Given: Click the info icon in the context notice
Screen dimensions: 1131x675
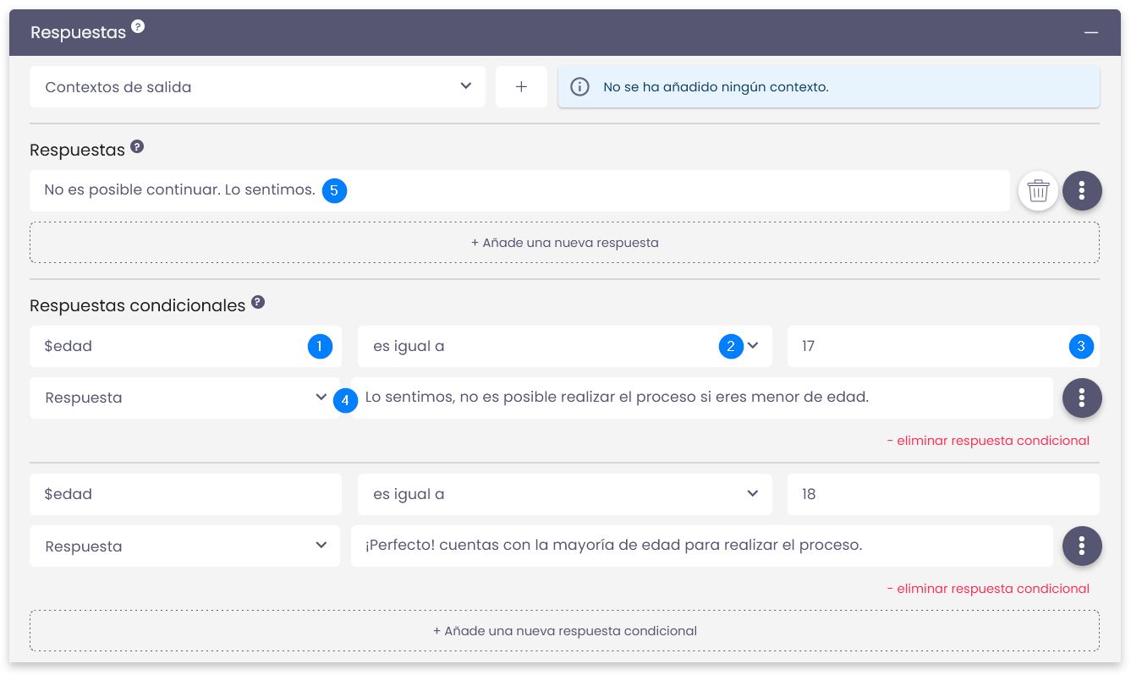Looking at the screenshot, I should coord(579,87).
